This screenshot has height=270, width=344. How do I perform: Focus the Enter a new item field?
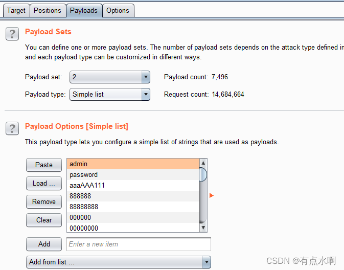point(139,244)
